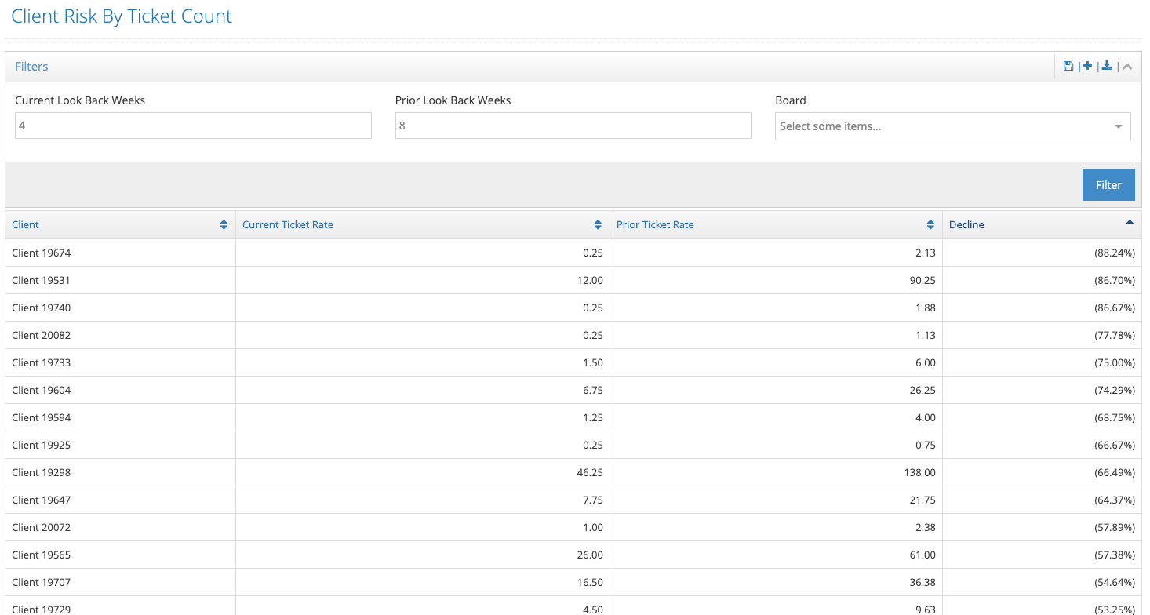Image resolution: width=1150 pixels, height=615 pixels.
Task: Select the Client 19594 cell
Action: [120, 417]
